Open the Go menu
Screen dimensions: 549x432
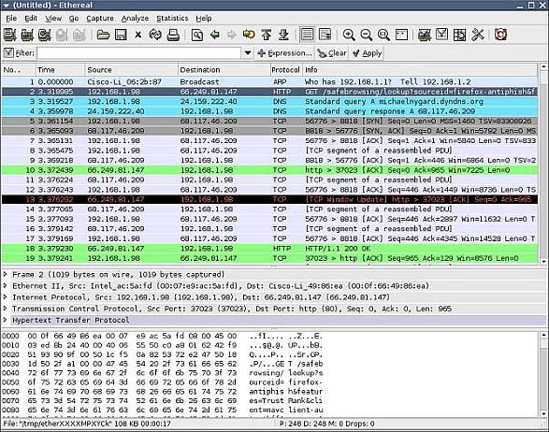tap(74, 18)
